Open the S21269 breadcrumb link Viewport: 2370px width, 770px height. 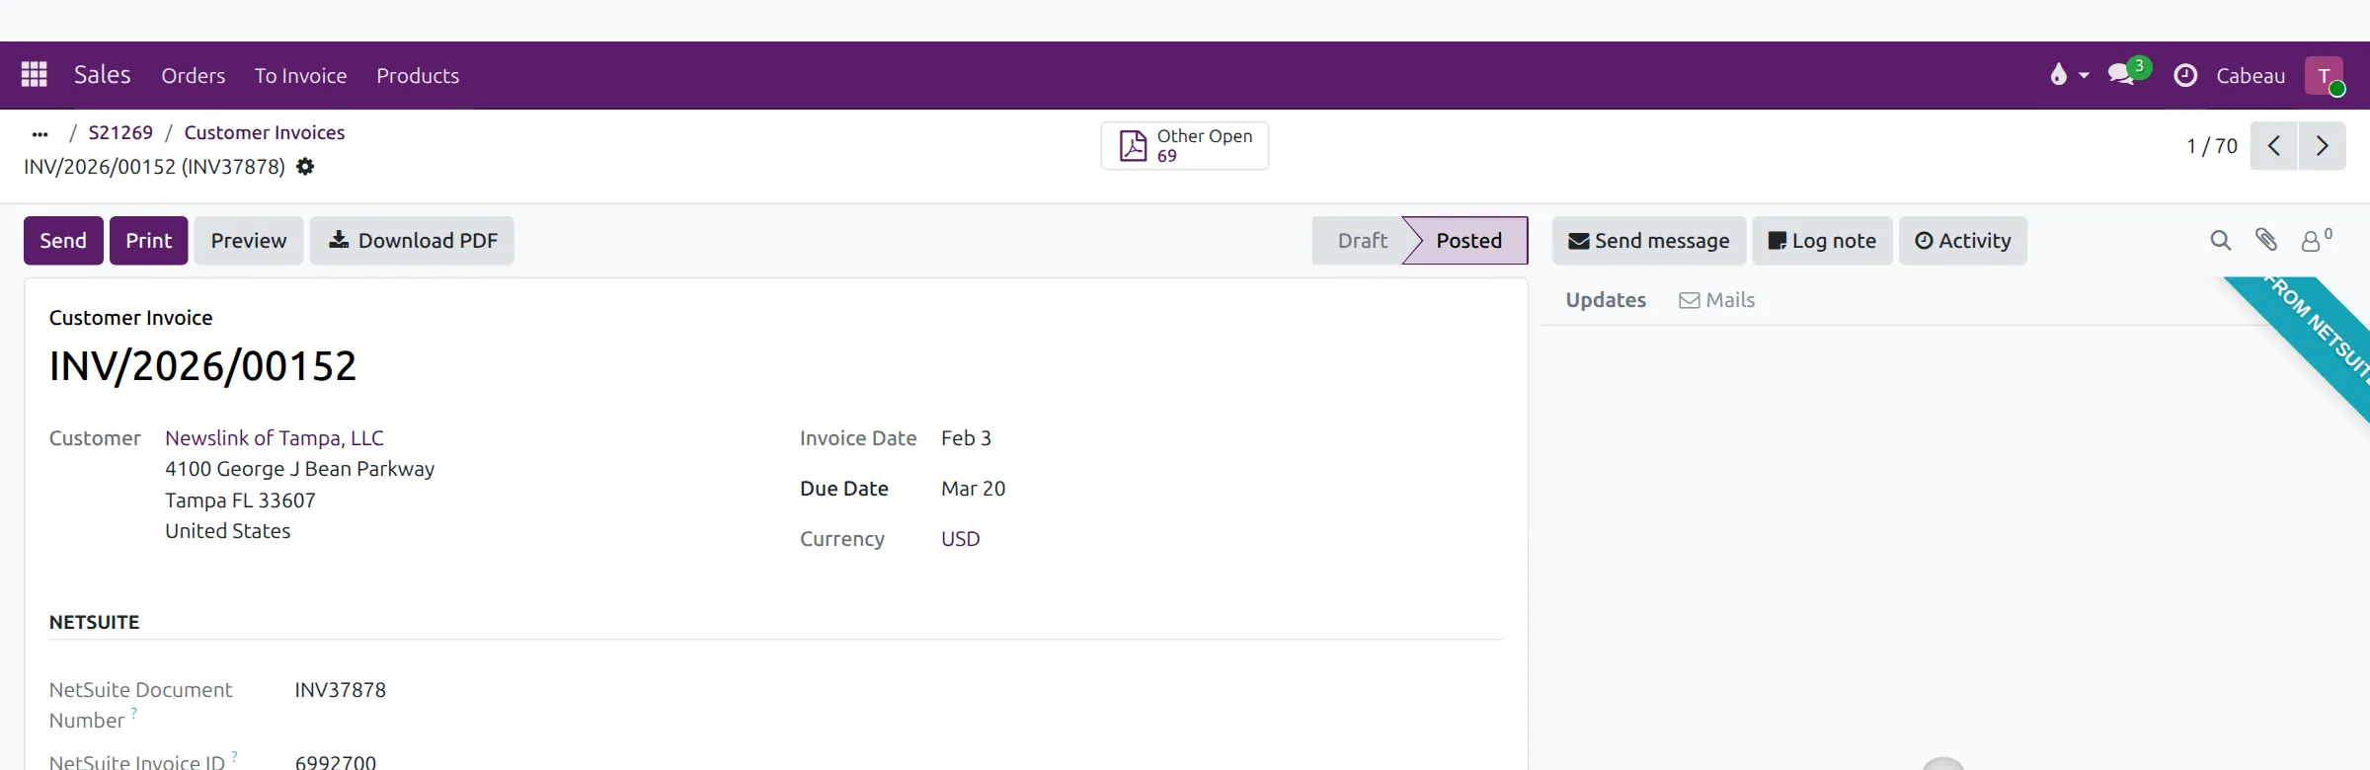click(x=120, y=132)
